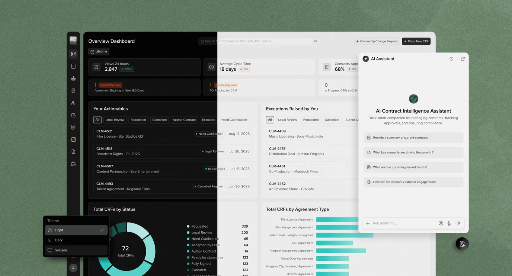512x276 pixels.
Task: Select Author Contract tab in Your Actionables
Action: point(184,120)
